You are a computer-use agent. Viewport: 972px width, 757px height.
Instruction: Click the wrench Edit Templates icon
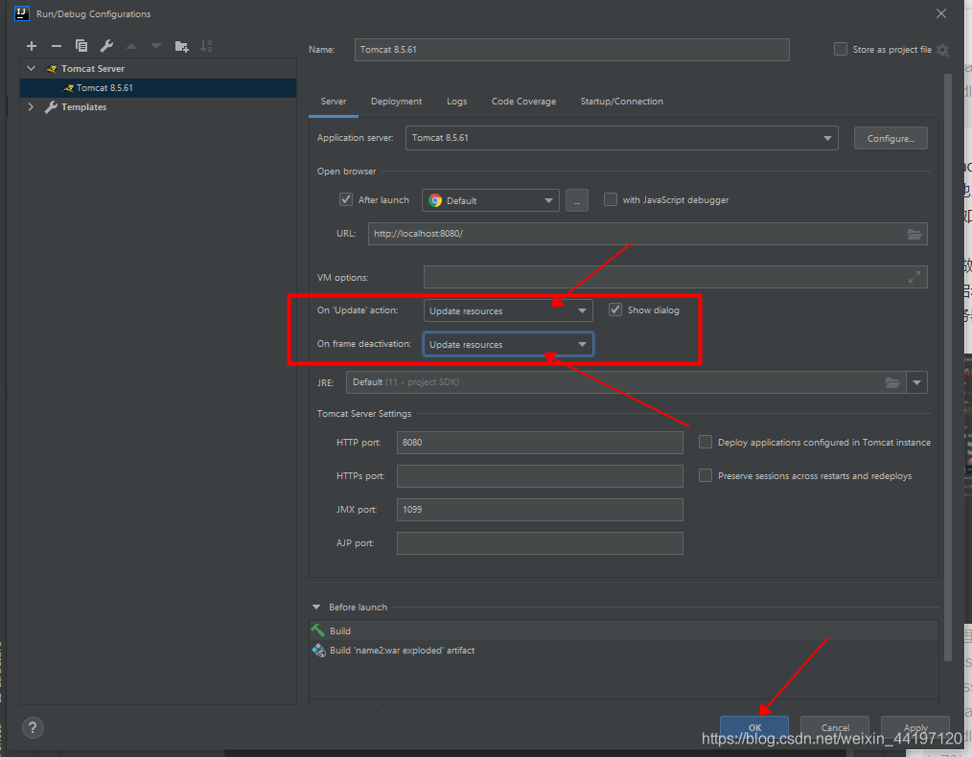(x=106, y=46)
